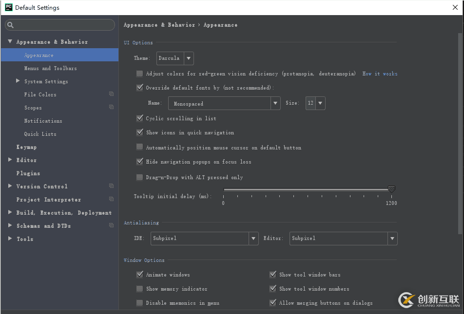Image resolution: width=464 pixels, height=314 pixels.
Task: Select Menus and Toolbars settings page
Action: click(50, 68)
